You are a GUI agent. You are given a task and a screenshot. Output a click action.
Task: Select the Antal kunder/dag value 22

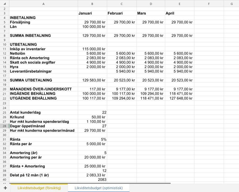(92, 113)
